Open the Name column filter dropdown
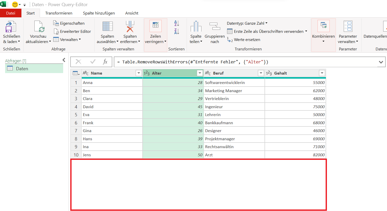Screen dimensions: 387x211 click(139, 73)
